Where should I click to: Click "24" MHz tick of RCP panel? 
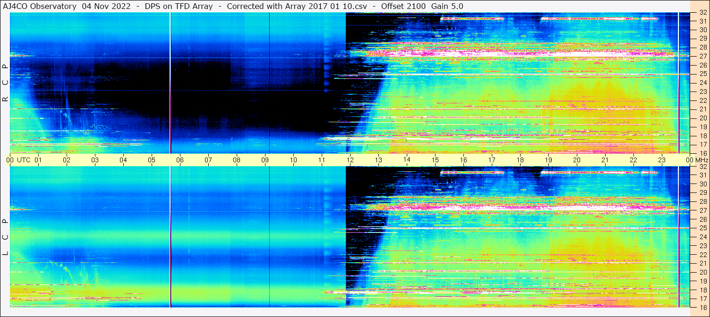(x=703, y=83)
